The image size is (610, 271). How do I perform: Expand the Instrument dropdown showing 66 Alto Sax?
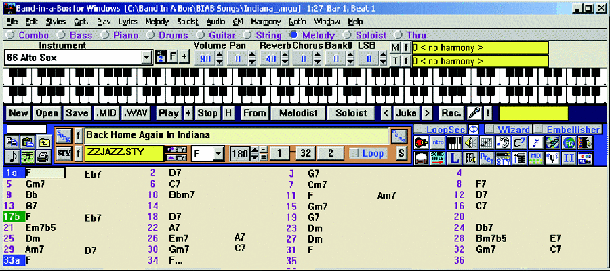148,59
